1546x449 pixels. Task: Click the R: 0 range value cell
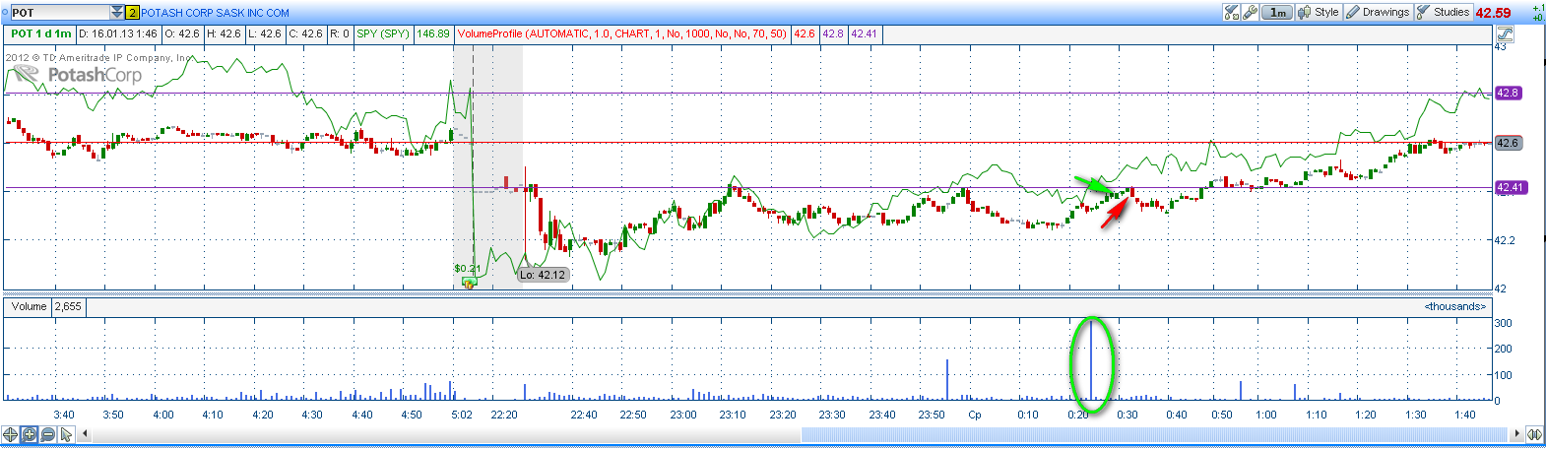click(340, 33)
